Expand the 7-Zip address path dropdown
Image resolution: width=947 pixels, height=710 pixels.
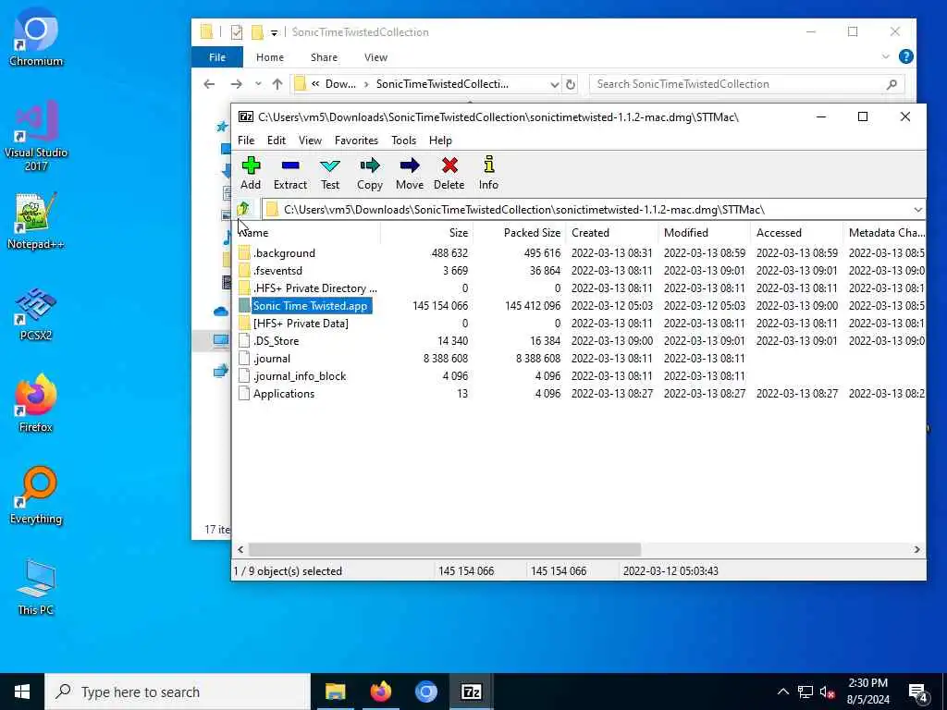(918, 210)
